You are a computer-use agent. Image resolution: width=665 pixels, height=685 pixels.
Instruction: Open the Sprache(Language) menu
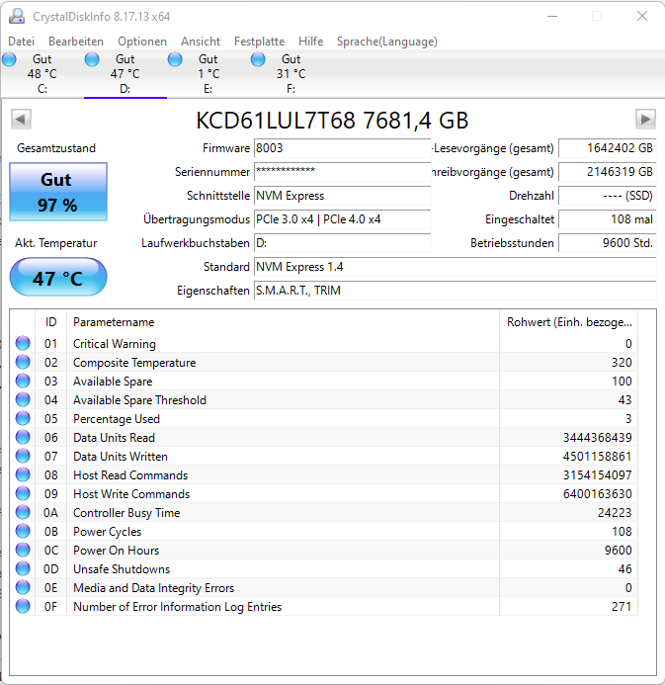click(x=387, y=42)
